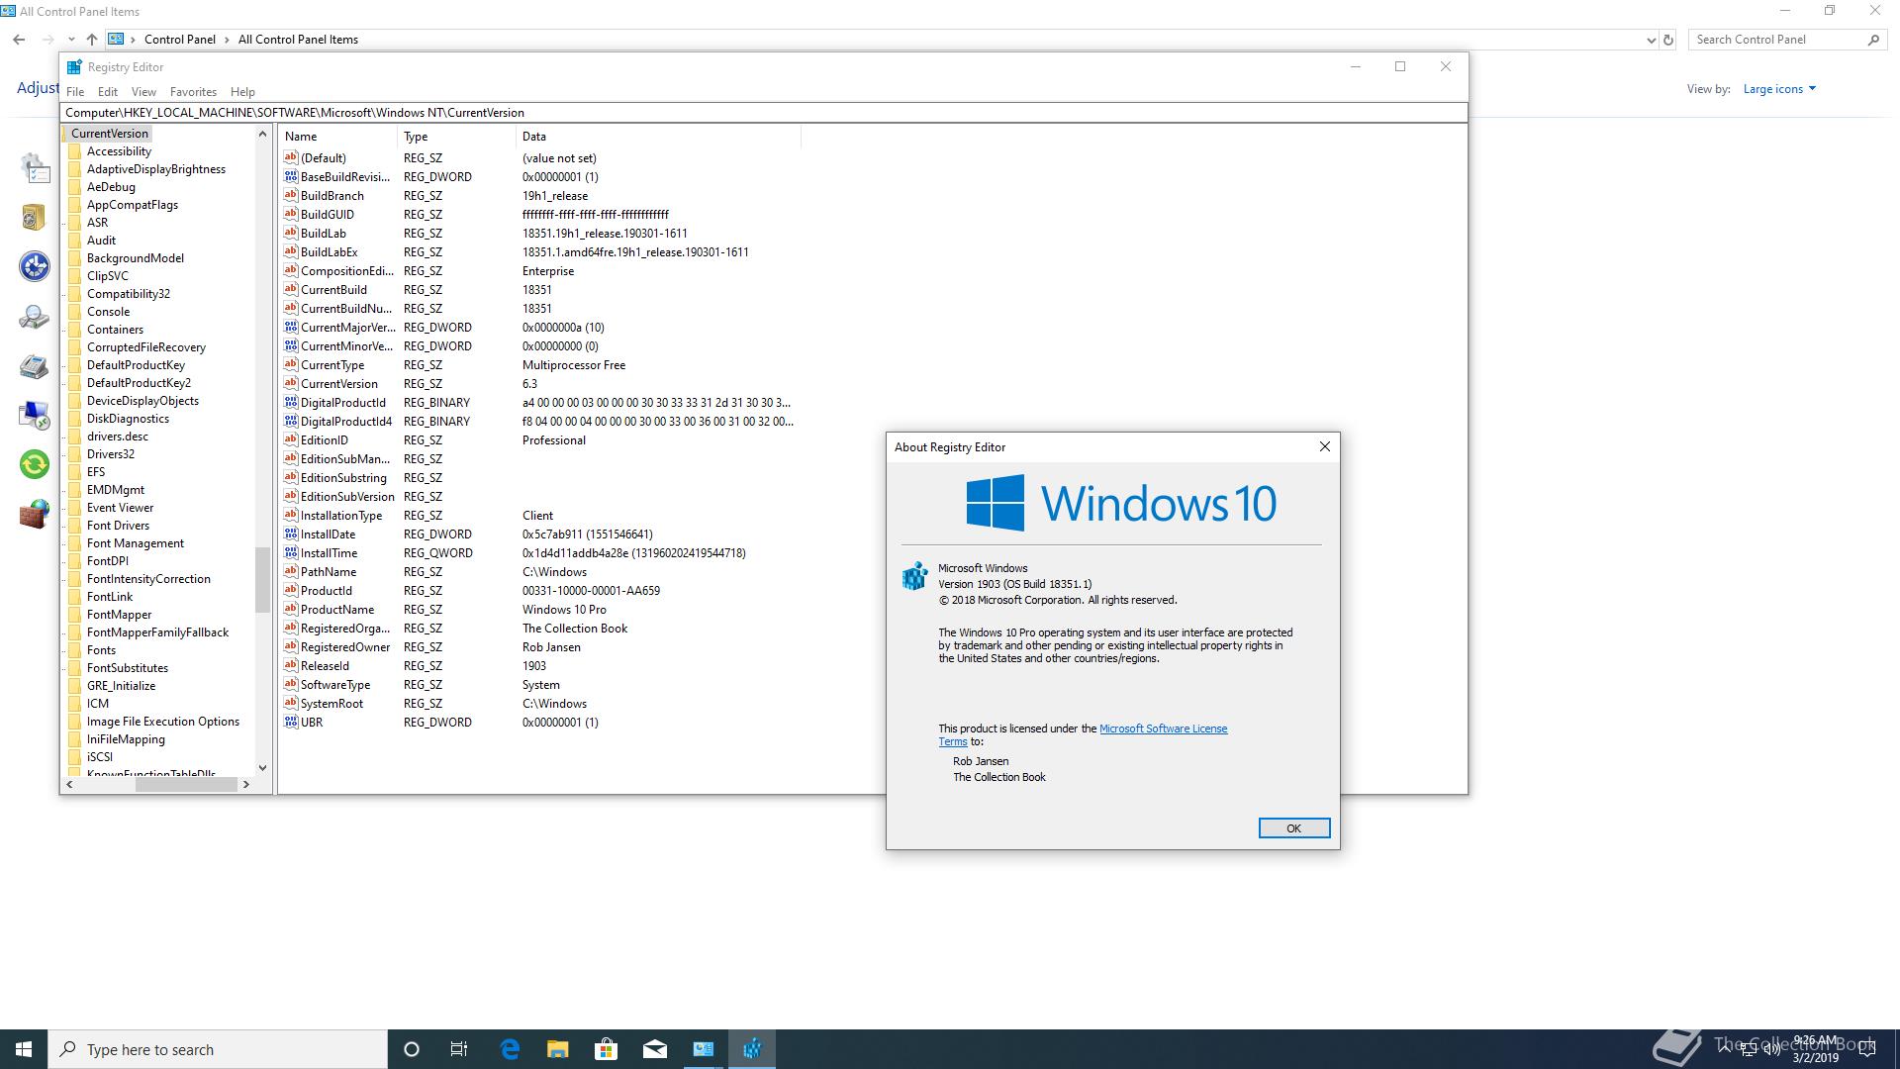Image resolution: width=1900 pixels, height=1069 pixels.
Task: Click the DWORD icon of BaseBuildRevision value
Action: pyautogui.click(x=291, y=176)
